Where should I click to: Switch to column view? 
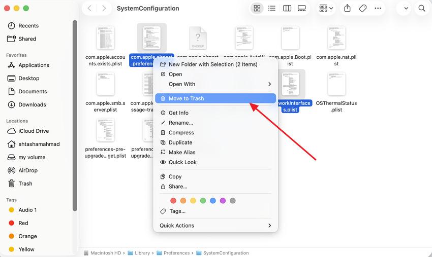point(287,8)
